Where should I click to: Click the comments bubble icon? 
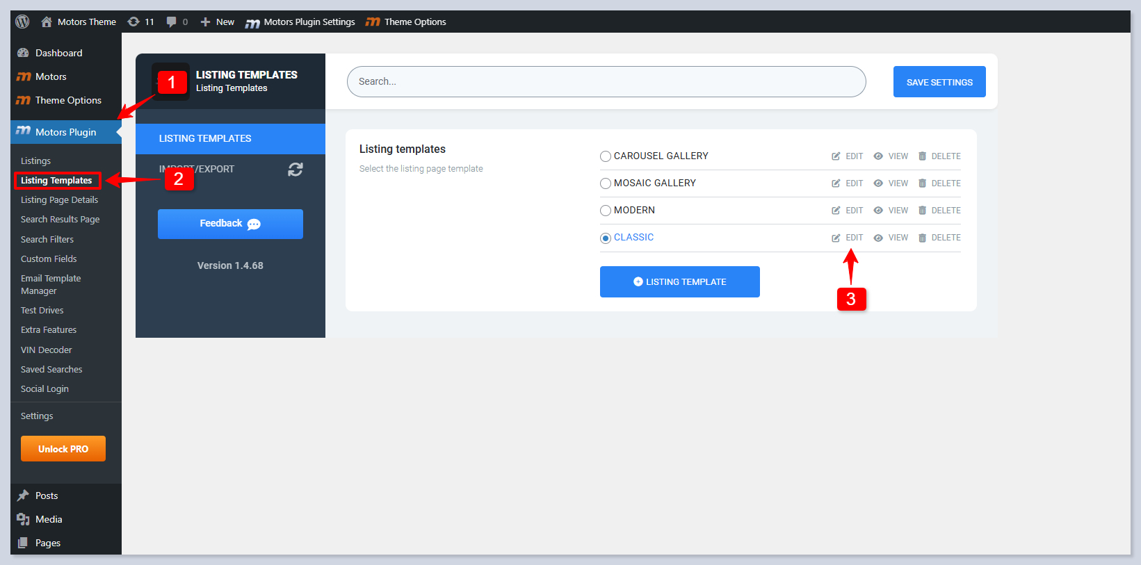click(172, 22)
